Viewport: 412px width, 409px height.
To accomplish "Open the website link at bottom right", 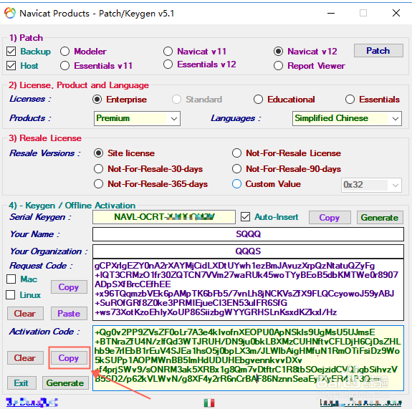I will coord(360,402).
